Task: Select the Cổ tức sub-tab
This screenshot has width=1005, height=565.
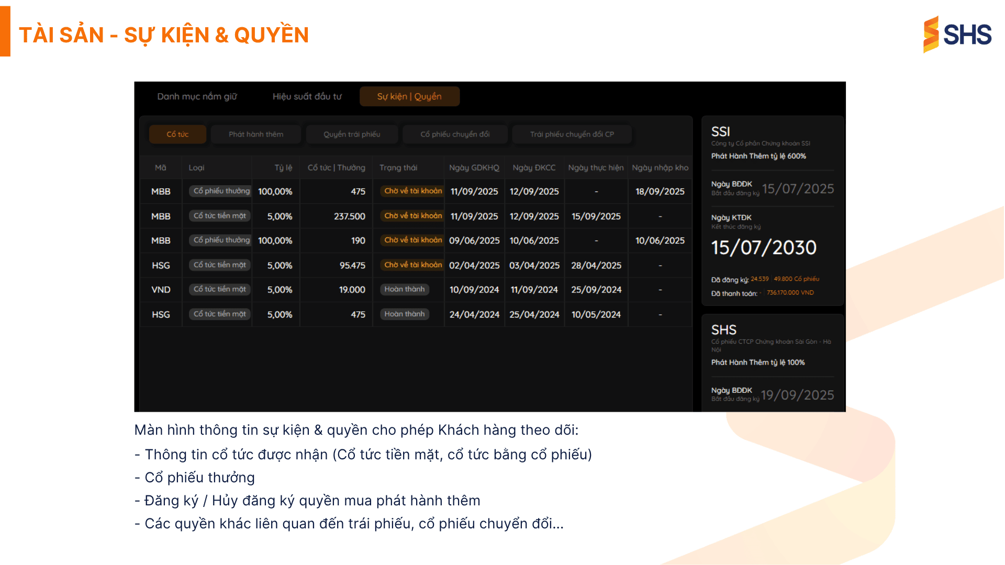Action: [177, 134]
